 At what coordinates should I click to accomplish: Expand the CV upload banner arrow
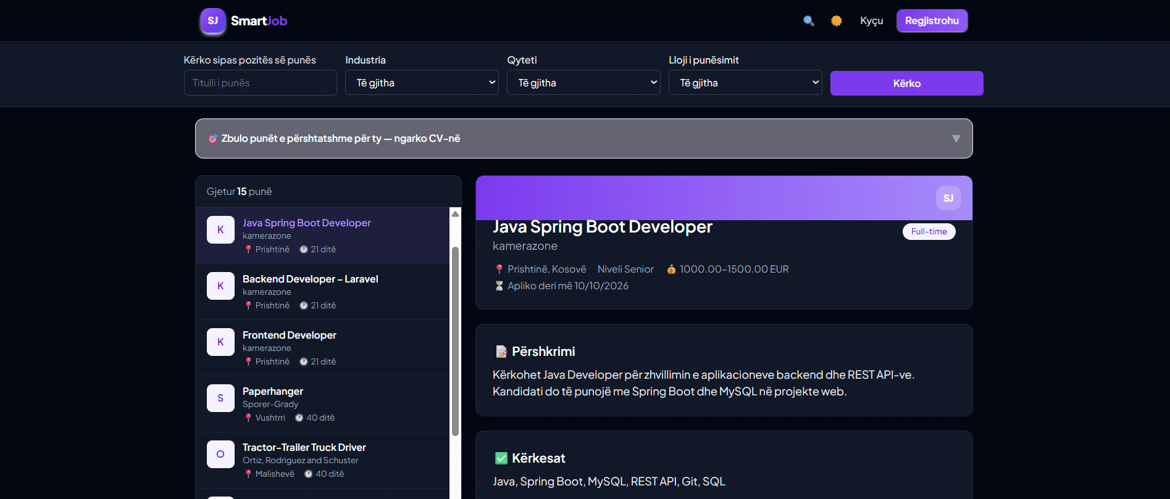point(956,139)
